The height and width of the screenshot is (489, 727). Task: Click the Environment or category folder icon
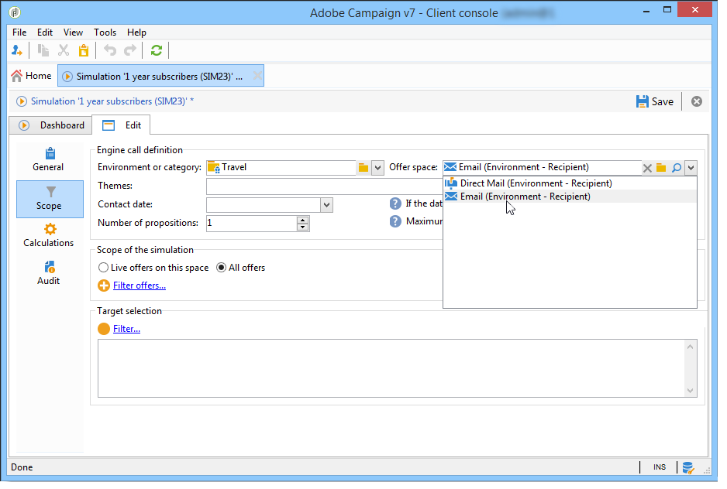363,169
